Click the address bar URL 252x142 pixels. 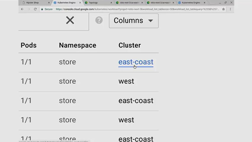click(x=136, y=9)
